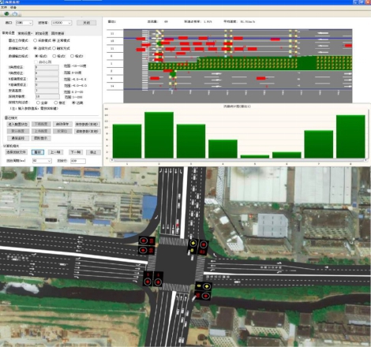Viewport: 371px width, 347px height.
Task: Click the current row input field showing 609
Action: [78, 161]
